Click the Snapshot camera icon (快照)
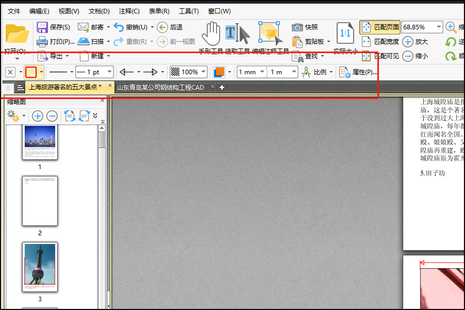This screenshot has height=310, width=465. (x=297, y=27)
